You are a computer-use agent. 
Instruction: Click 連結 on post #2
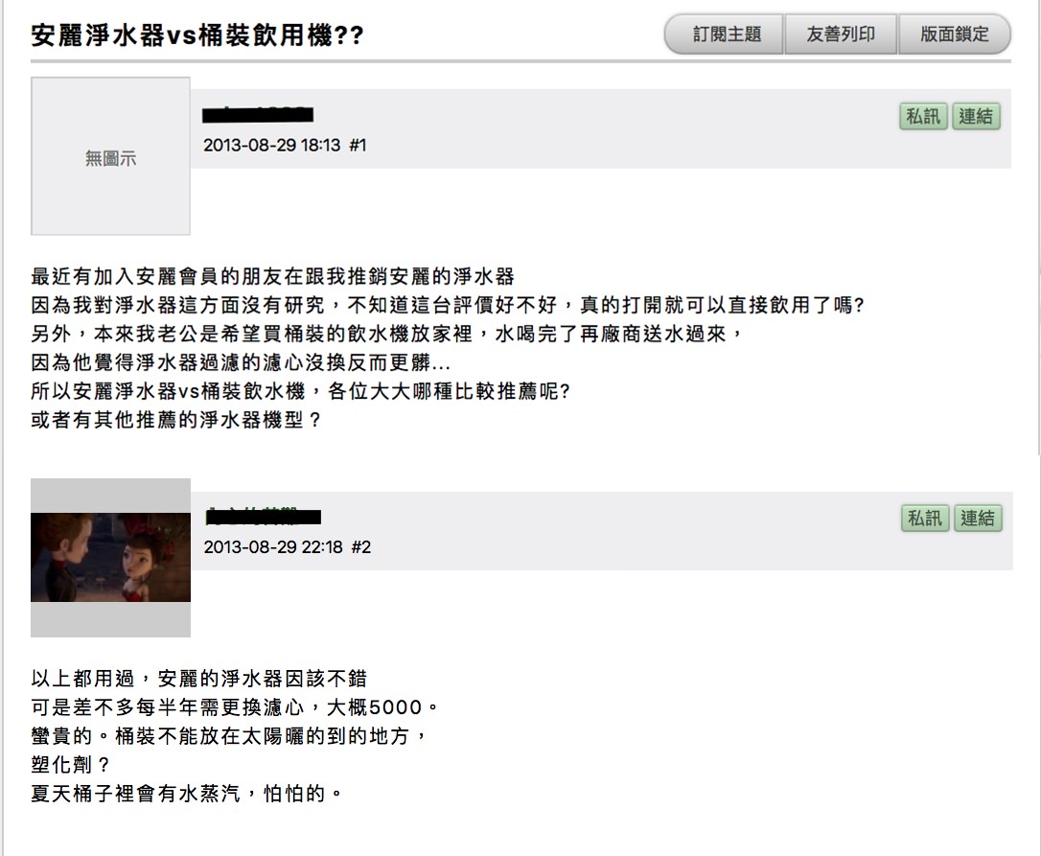click(978, 518)
